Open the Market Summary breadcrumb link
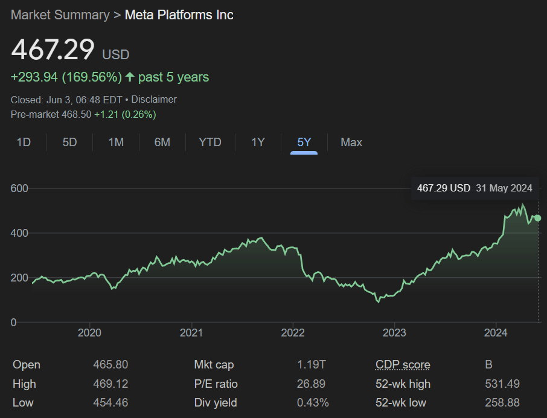Viewport: 547px width, 418px height. coord(60,15)
